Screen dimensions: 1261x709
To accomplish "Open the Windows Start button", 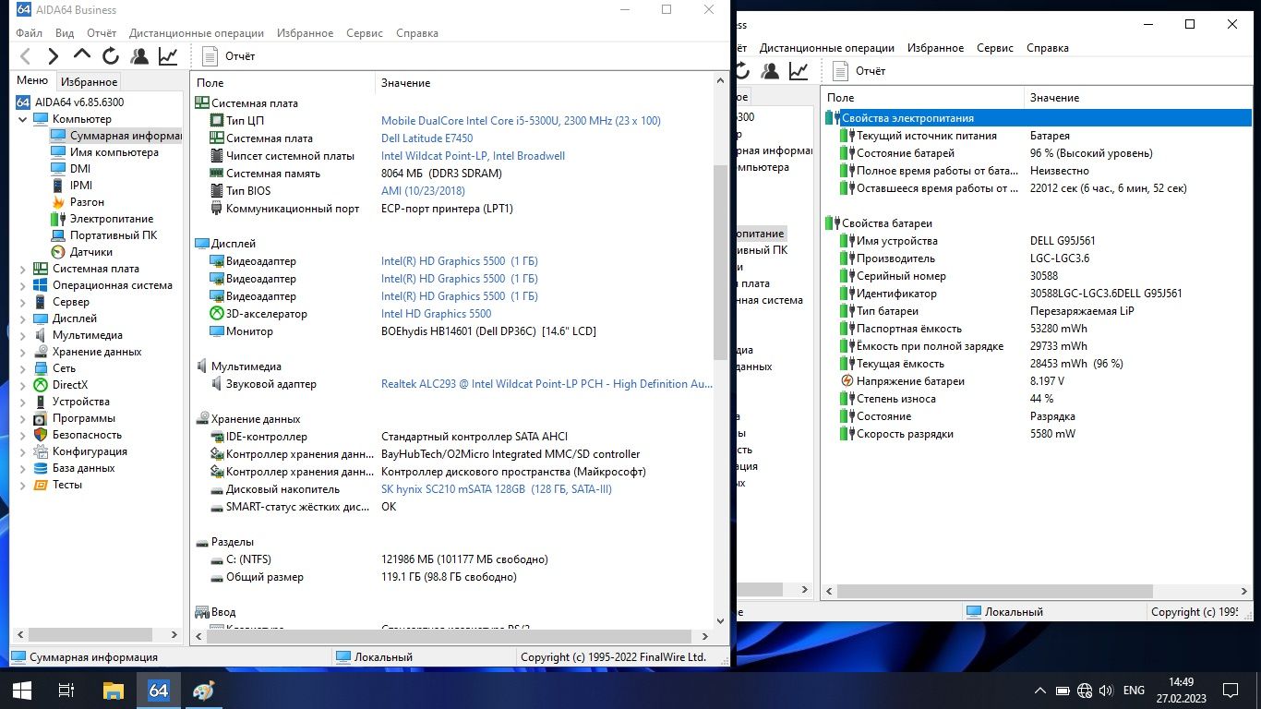I will pyautogui.click(x=21, y=690).
